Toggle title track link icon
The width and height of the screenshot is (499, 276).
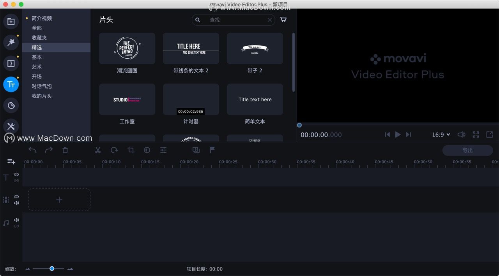coord(16,180)
